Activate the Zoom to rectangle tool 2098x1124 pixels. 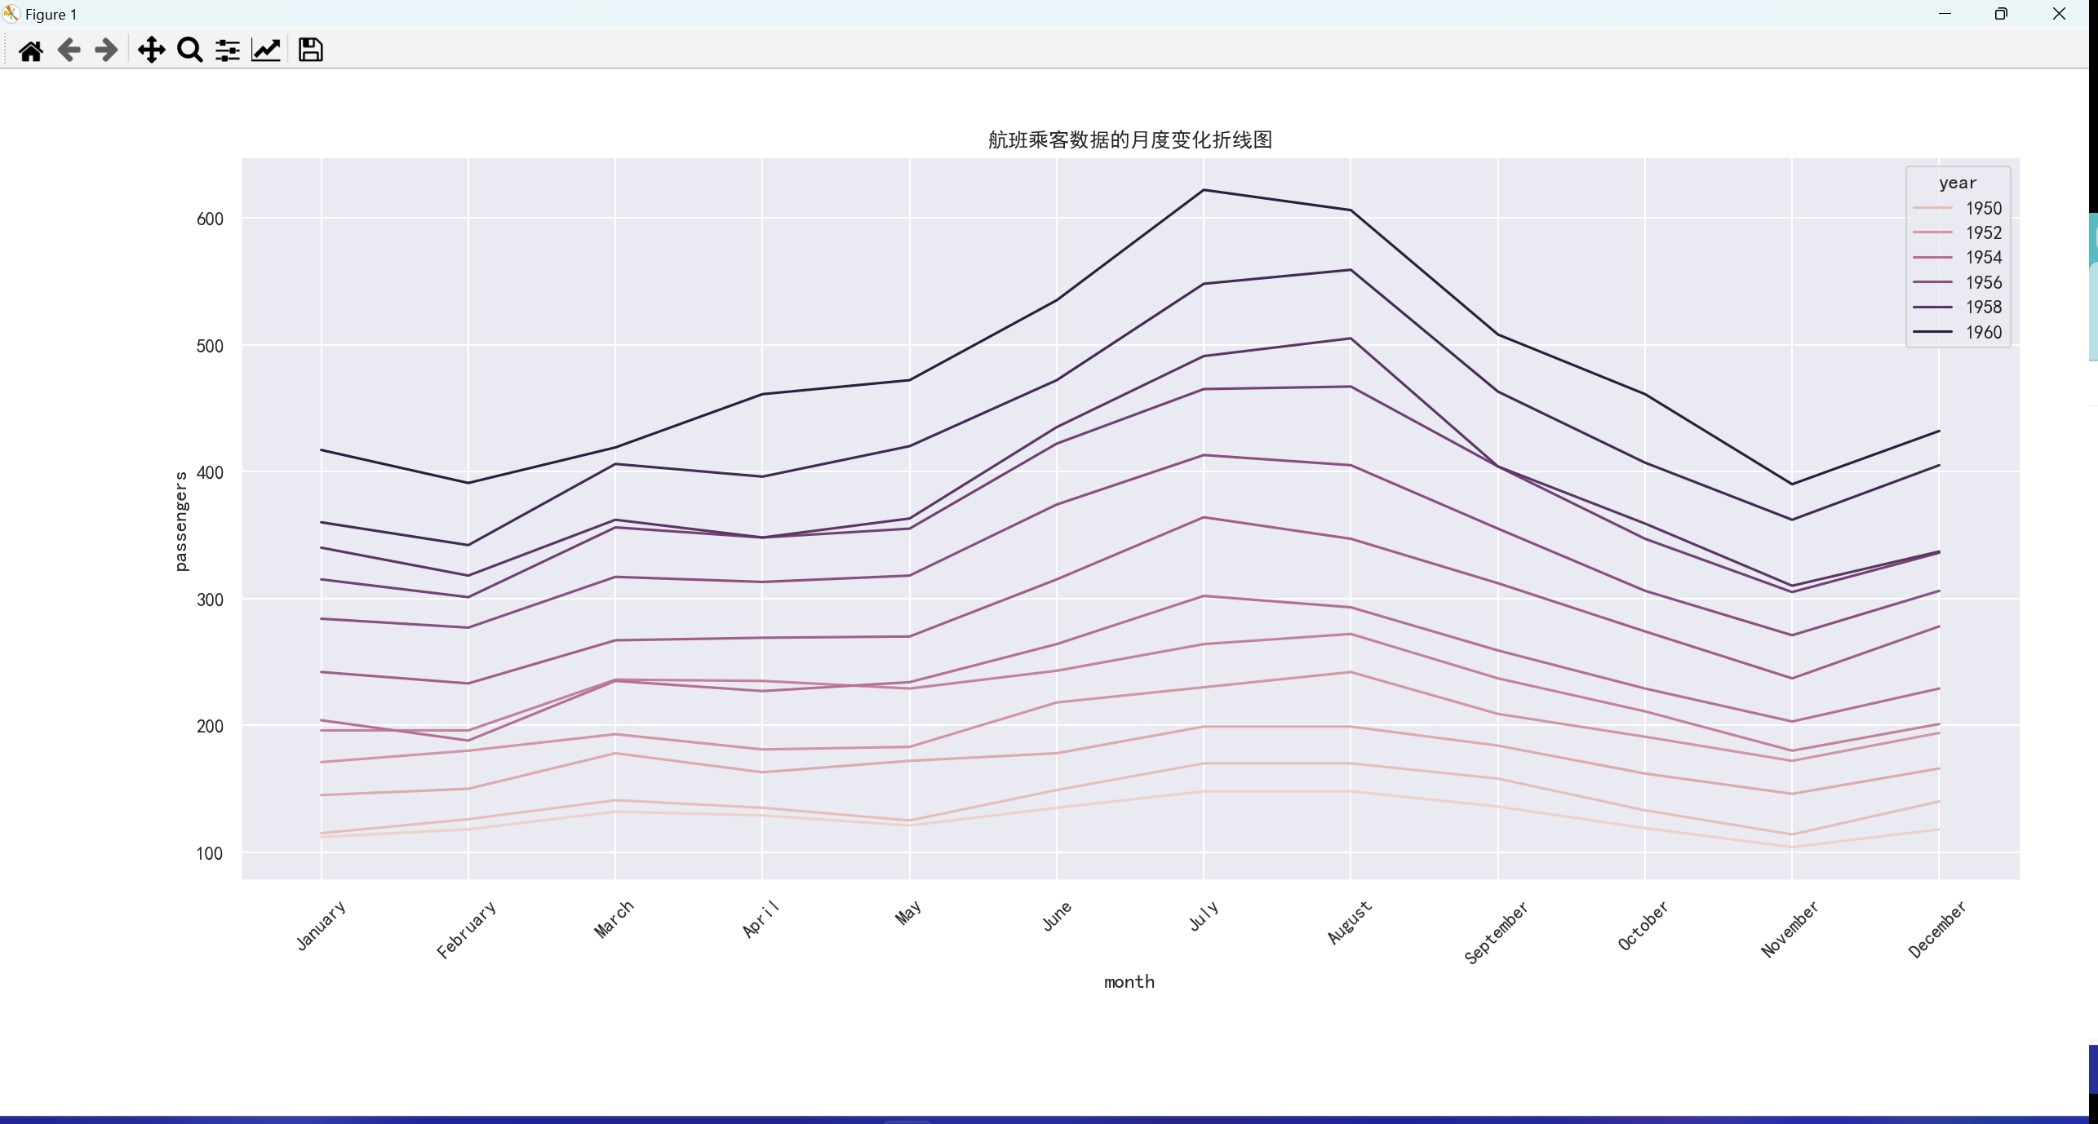189,51
